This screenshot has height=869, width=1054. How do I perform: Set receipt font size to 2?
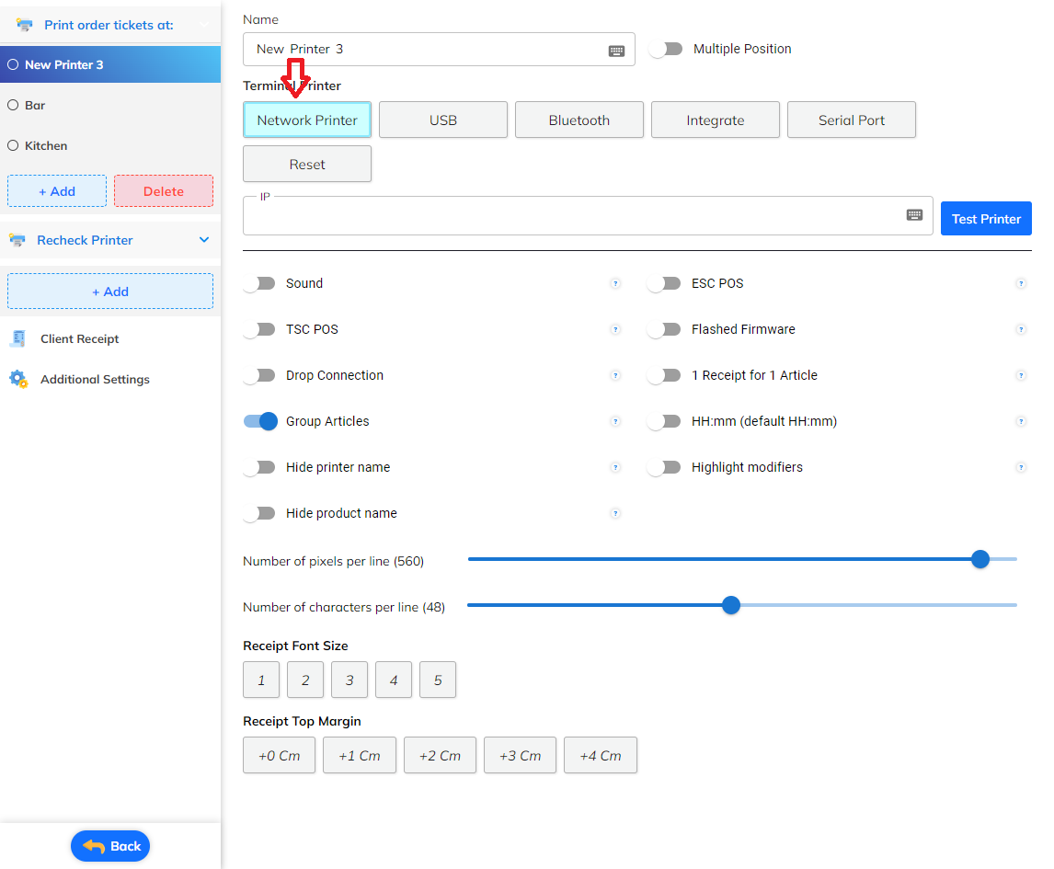[x=305, y=680]
